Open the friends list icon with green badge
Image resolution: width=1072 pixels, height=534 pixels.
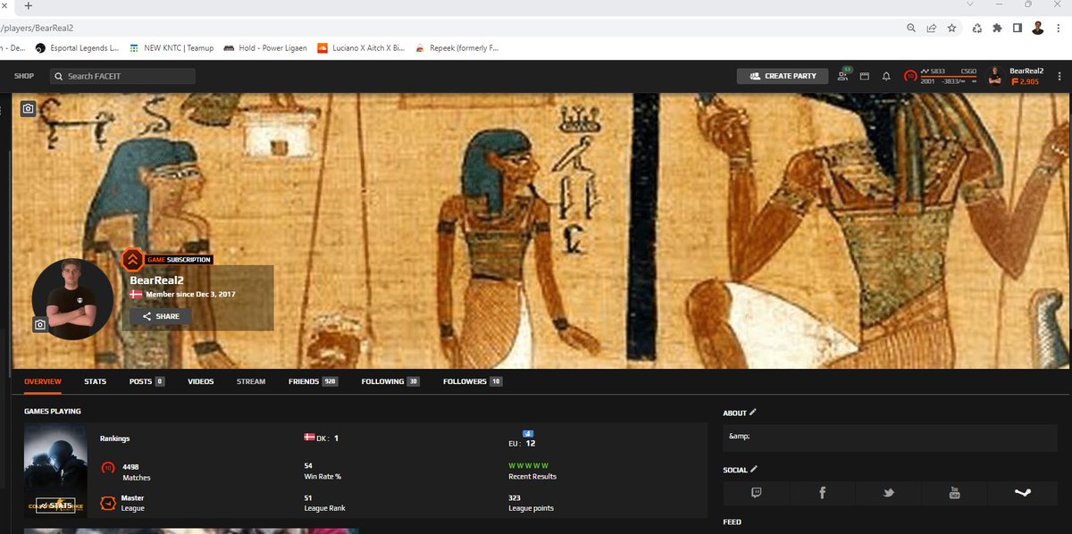tap(843, 76)
